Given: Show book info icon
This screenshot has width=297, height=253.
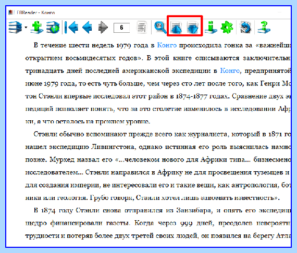Looking at the screenshot, I should 211,27.
